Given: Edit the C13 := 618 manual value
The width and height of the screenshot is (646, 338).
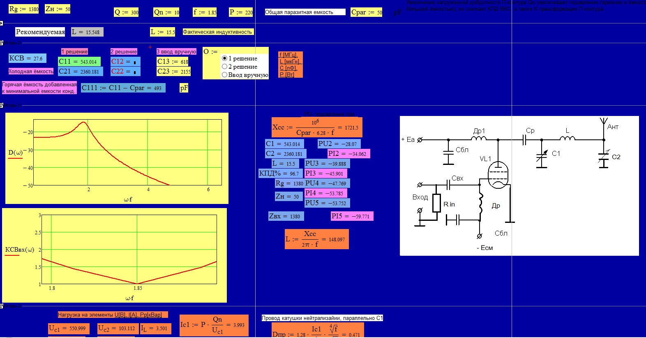Looking at the screenshot, I should 173,62.
